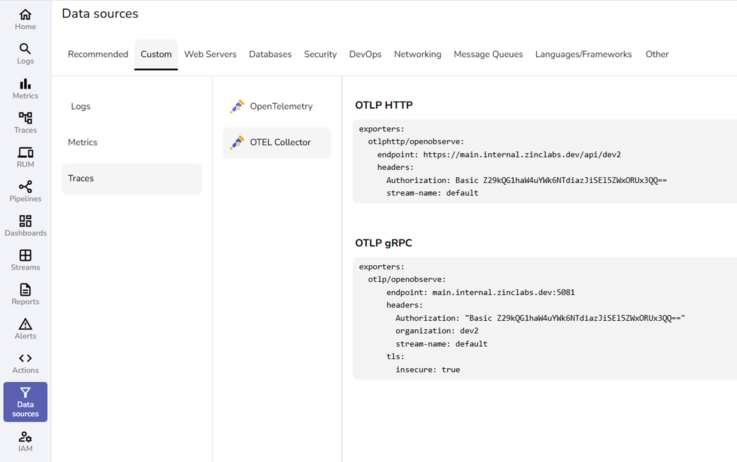The image size is (737, 462).
Task: Select the OpenTelemetry data source
Action: [x=276, y=106]
